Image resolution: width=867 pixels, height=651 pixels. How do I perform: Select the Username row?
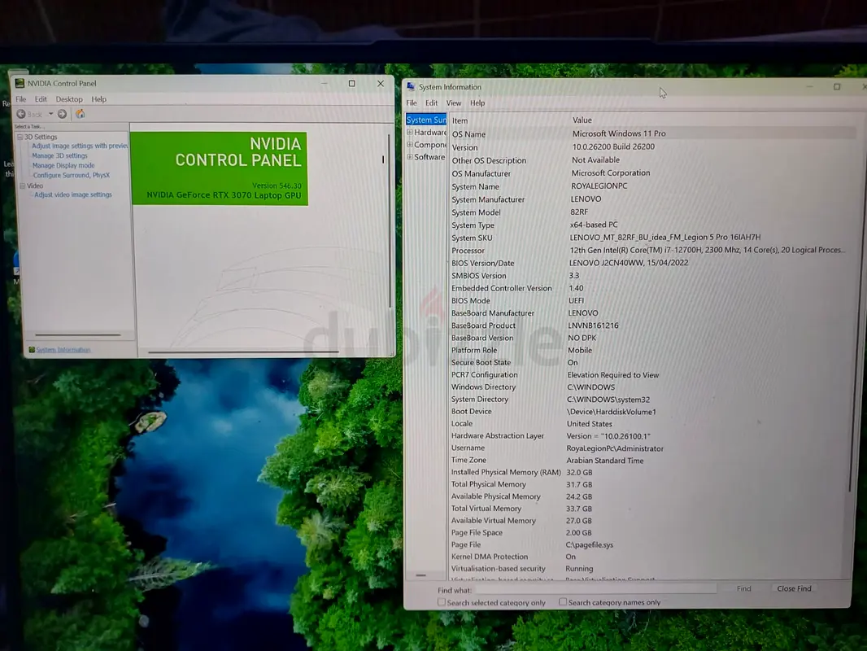click(652, 448)
